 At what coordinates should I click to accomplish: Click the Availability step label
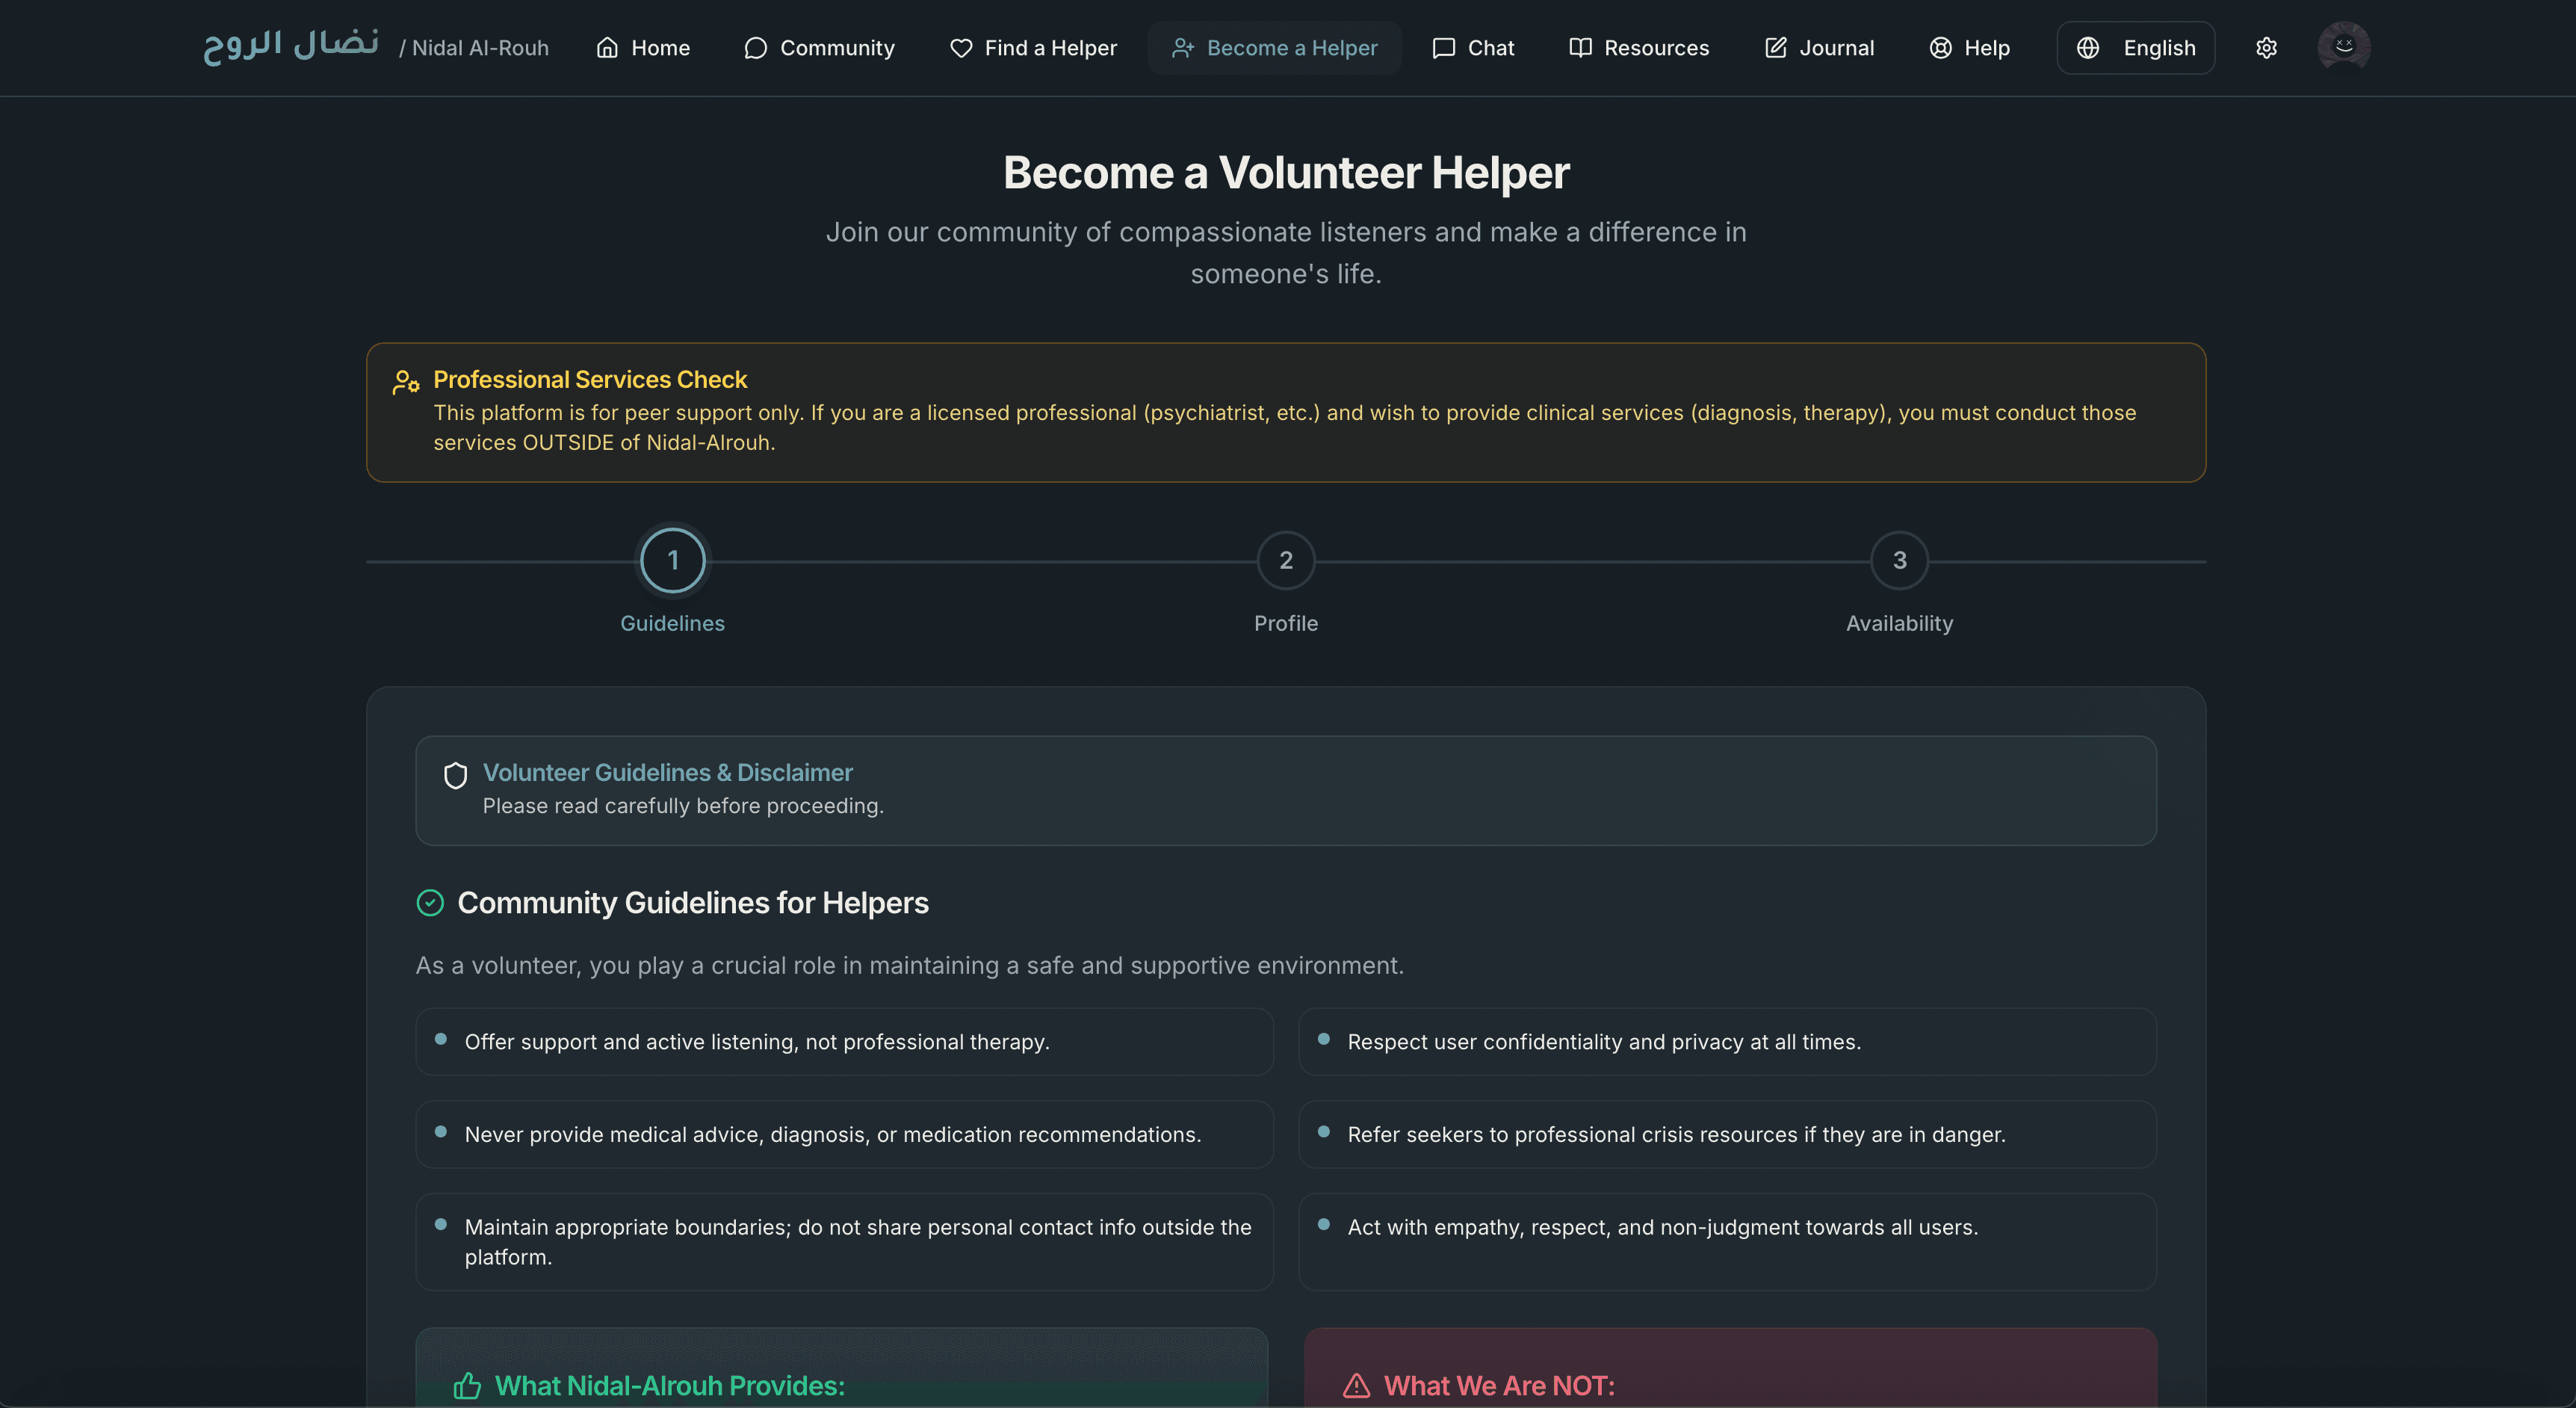coord(1900,623)
